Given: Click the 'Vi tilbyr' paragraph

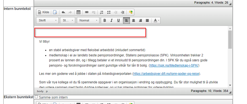Looking at the screenshot, I should 44,42.
